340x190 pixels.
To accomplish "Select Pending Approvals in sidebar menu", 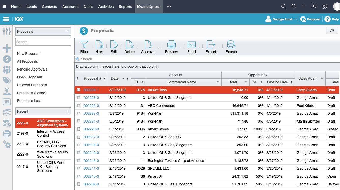I will coord(32,69).
